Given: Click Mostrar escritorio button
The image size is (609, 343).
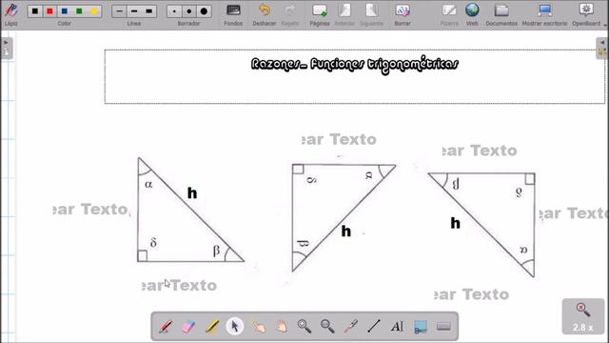Looking at the screenshot, I should [544, 14].
